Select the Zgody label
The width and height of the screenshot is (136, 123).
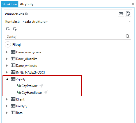(21, 79)
